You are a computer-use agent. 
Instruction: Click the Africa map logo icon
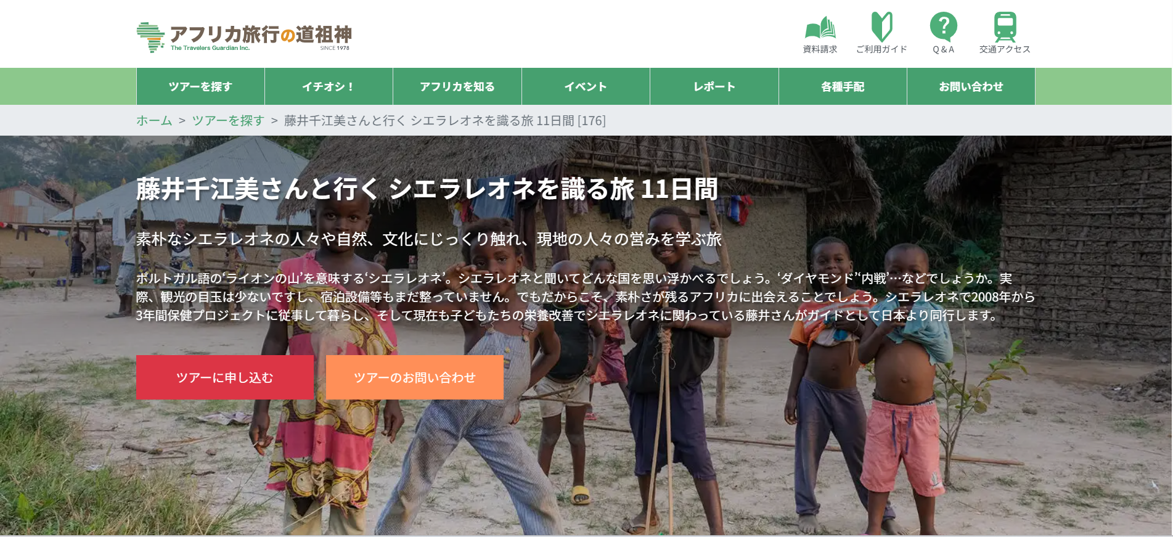tap(150, 38)
